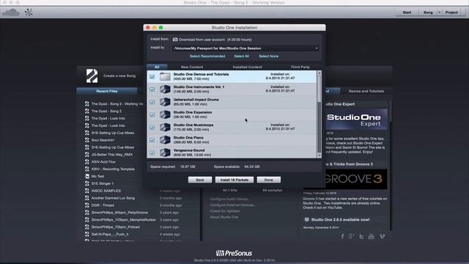469x264 pixels.
Task: Click package list scroll down arrow
Action: tap(320, 155)
